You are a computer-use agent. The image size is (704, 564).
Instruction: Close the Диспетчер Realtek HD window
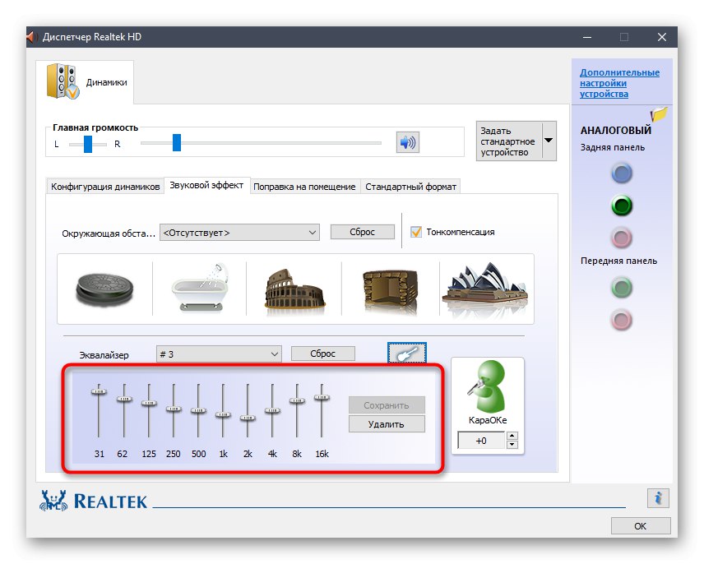pos(662,37)
